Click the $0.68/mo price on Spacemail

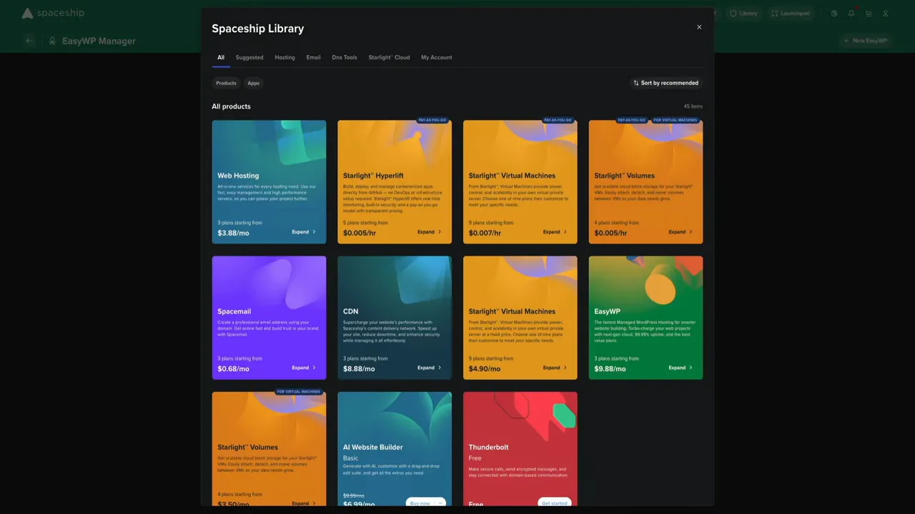coord(233,368)
